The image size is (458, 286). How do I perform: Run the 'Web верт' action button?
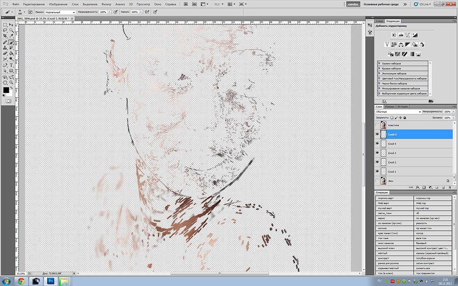395,203
